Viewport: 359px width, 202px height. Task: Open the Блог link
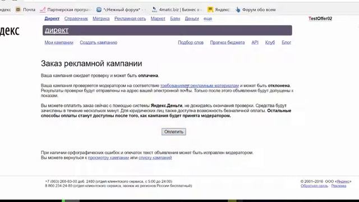[x=286, y=43]
